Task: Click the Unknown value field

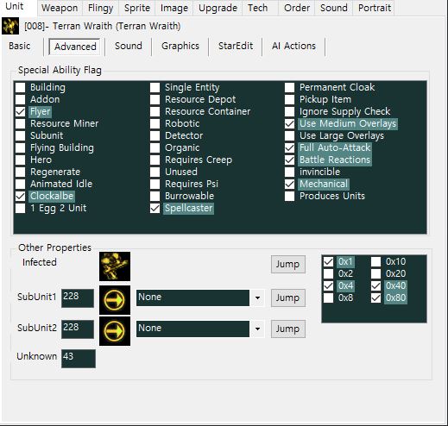Action: point(79,359)
